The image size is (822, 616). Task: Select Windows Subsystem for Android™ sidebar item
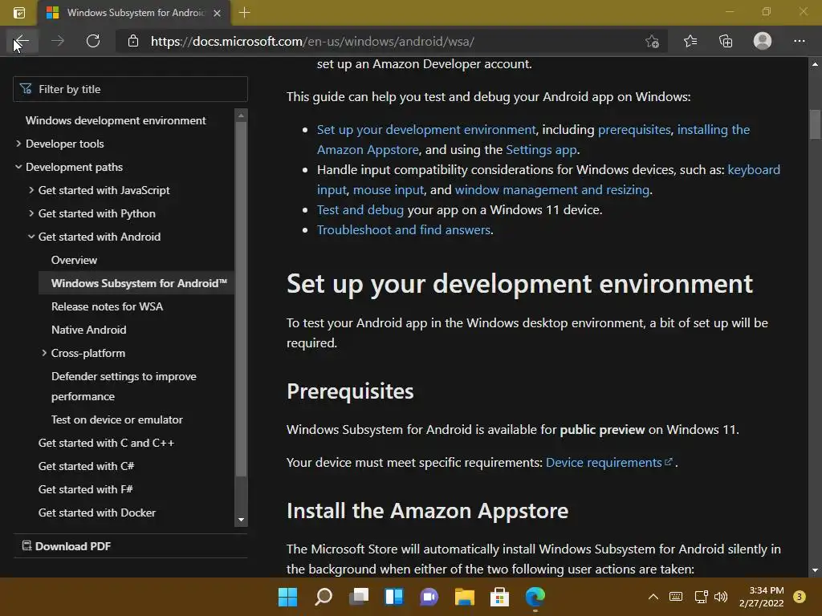point(136,283)
